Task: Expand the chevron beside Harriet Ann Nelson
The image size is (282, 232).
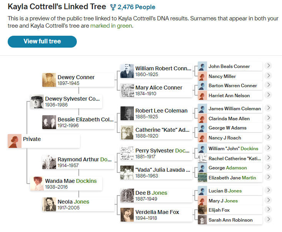Action: [x=268, y=95]
